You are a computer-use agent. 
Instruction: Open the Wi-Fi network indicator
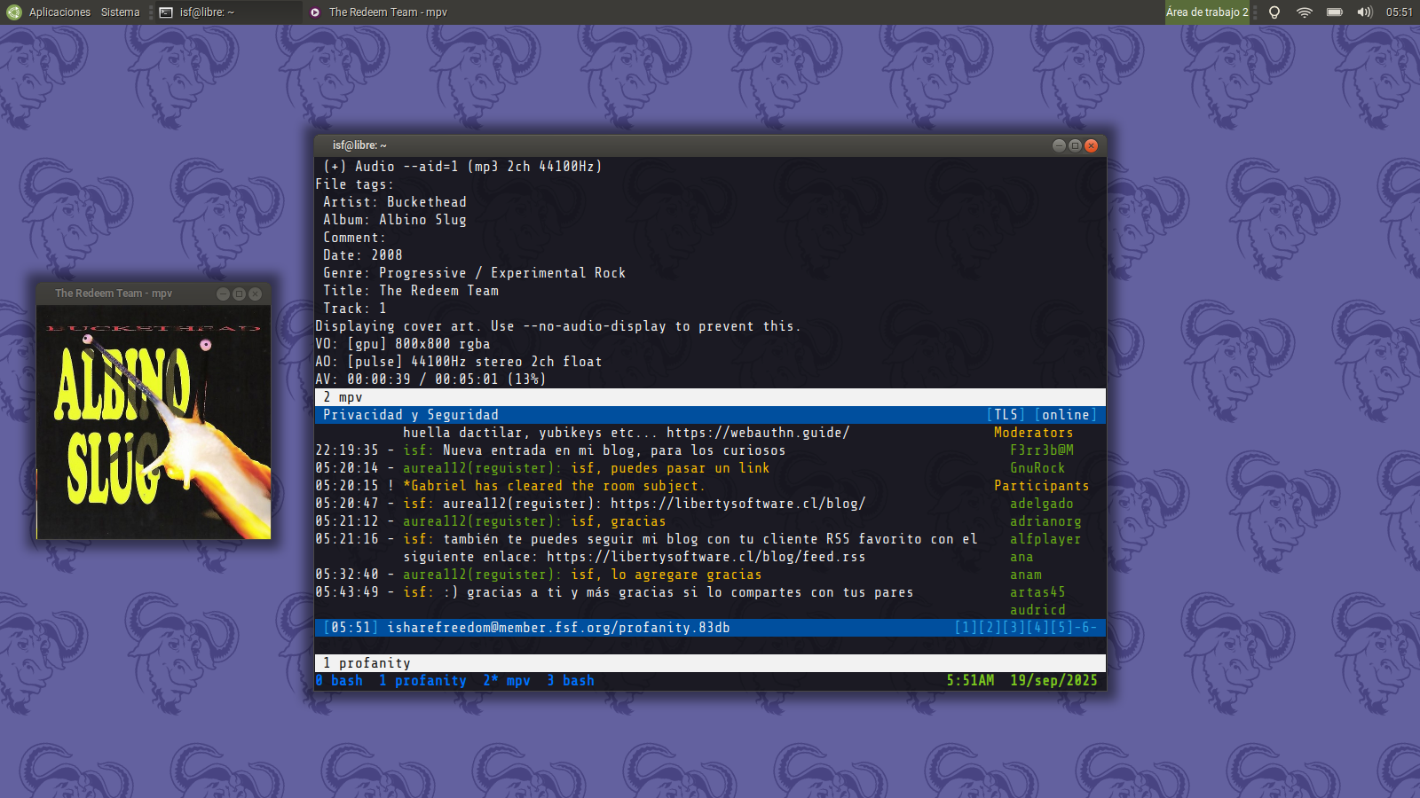click(1304, 12)
